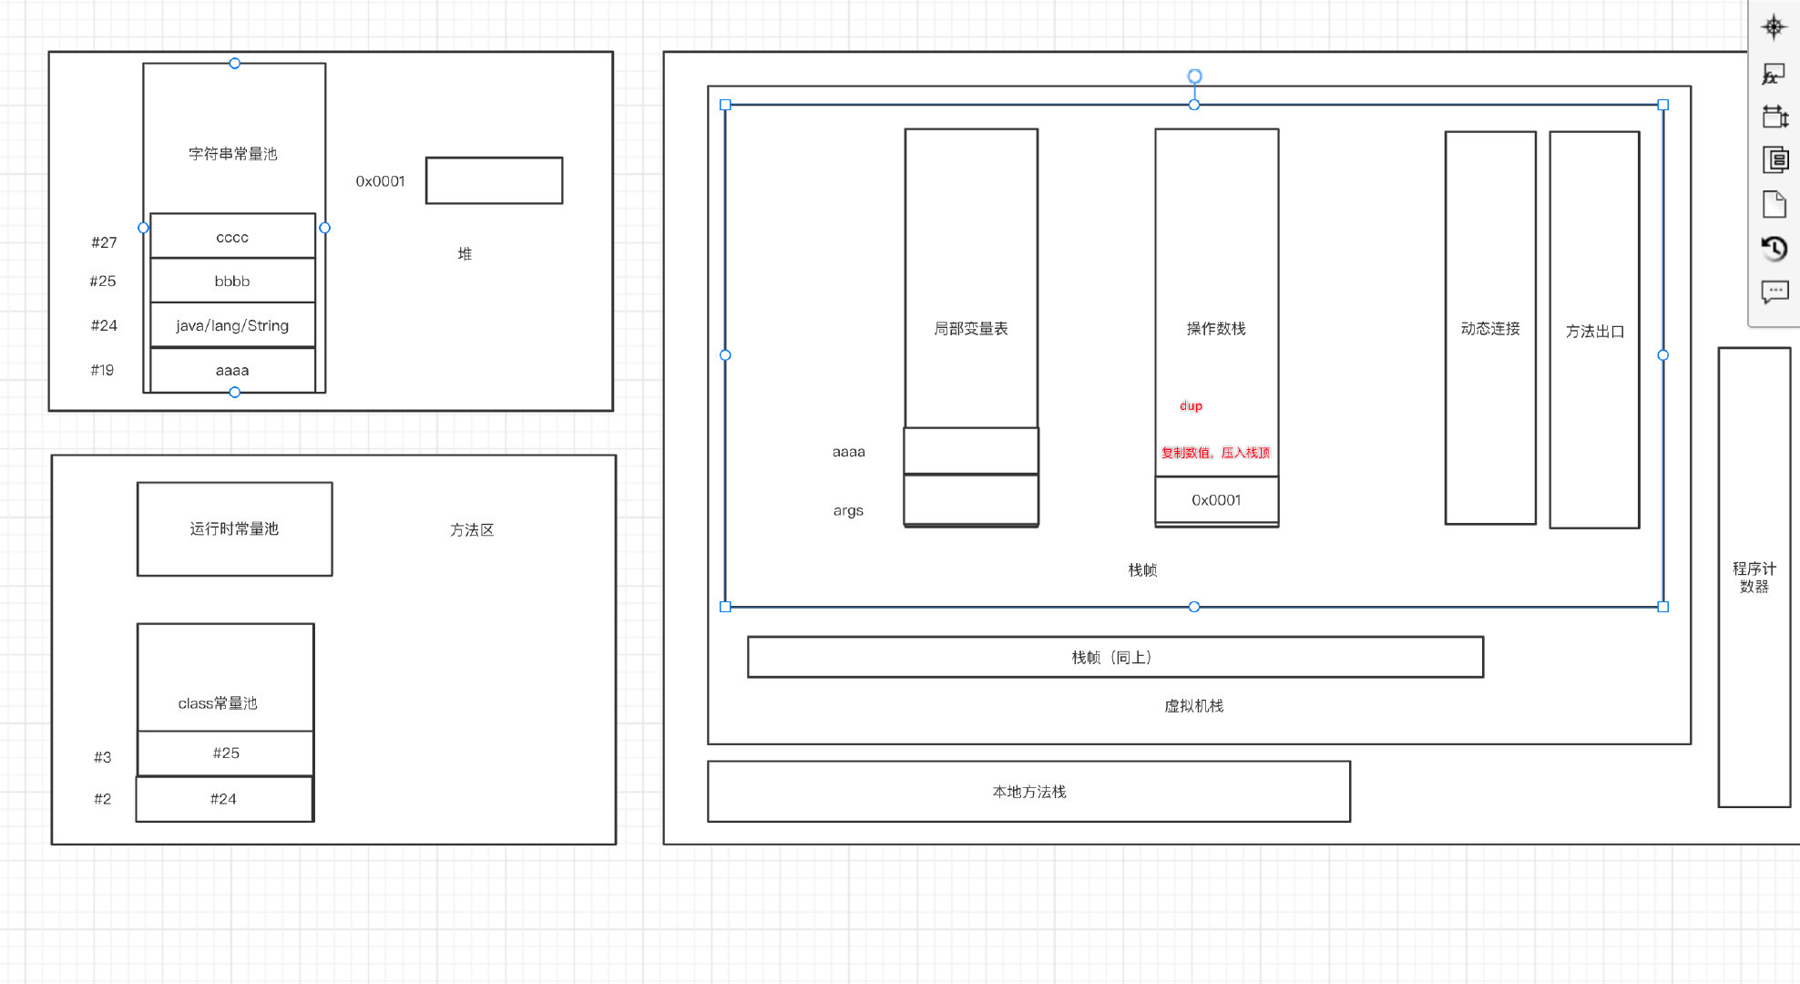Click the #3 index label
This screenshot has width=1800, height=984.
coord(102,757)
